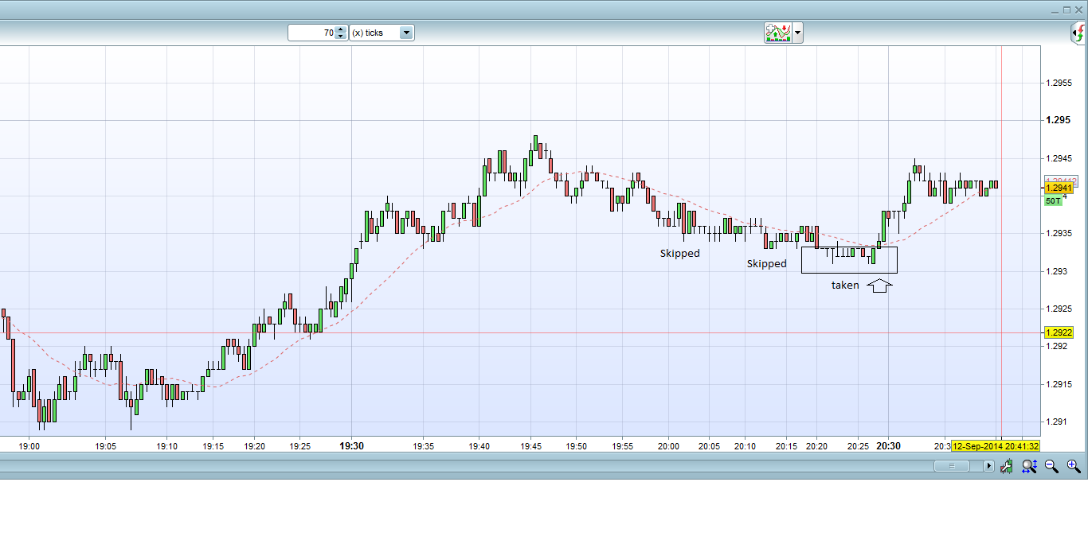Open the indicators and trading systems icon
The height and width of the screenshot is (544, 1088).
[777, 33]
